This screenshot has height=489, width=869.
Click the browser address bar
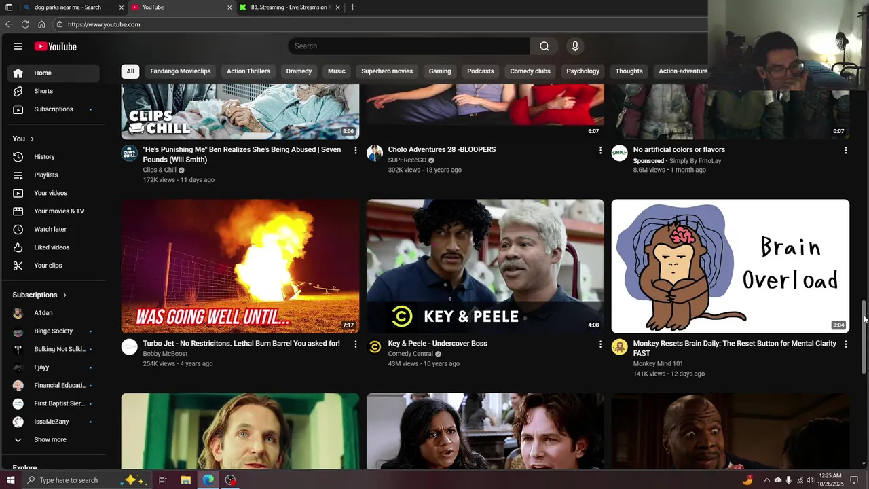coord(380,24)
